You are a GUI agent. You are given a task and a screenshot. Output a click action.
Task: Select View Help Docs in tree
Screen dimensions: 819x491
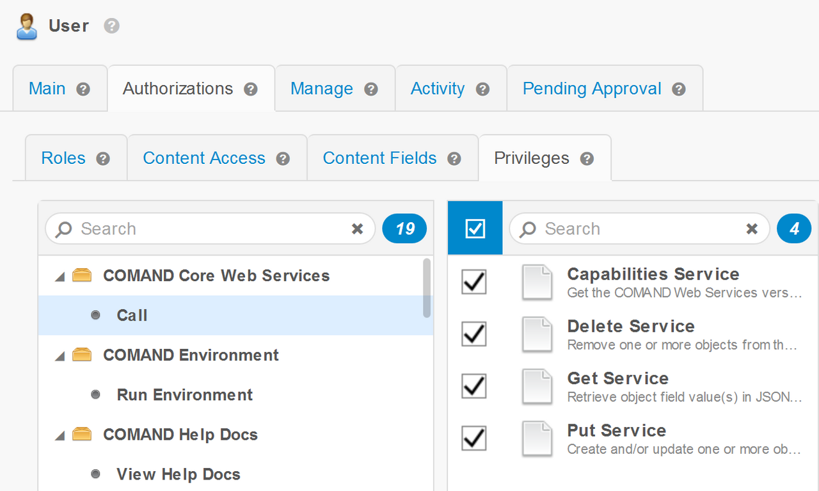pos(178,474)
